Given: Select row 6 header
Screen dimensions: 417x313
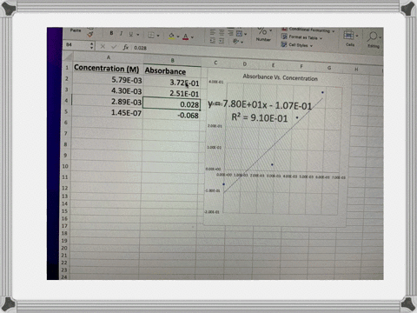Looking at the screenshot, I should point(66,123).
